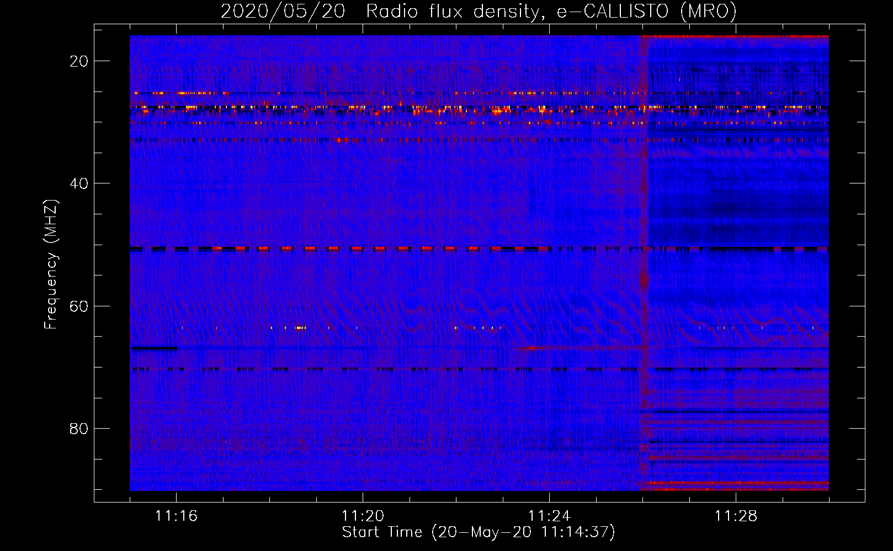893x551 pixels.
Task: Click the time tick label "11:24"
Action: pos(550,516)
